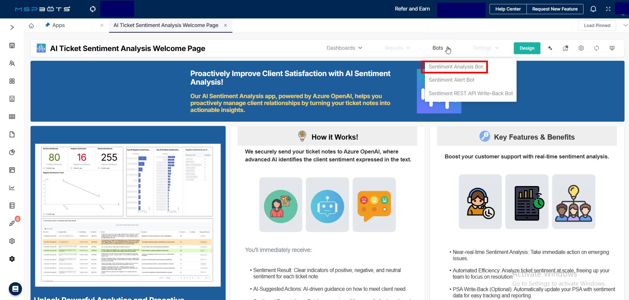Click the Request New Feature button
This screenshot has width=629, height=300.
[x=555, y=9]
